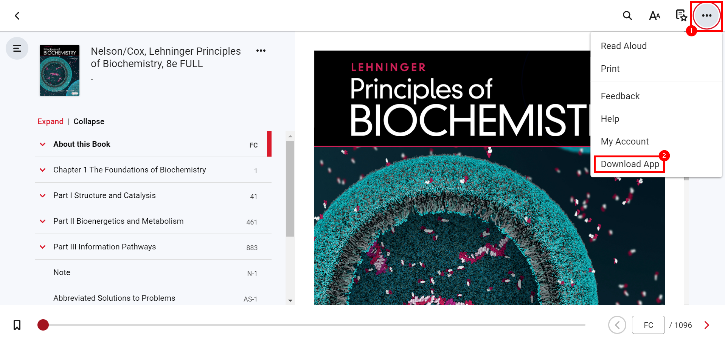The image size is (725, 343).
Task: Open the notes and highlights icon
Action: 681,16
